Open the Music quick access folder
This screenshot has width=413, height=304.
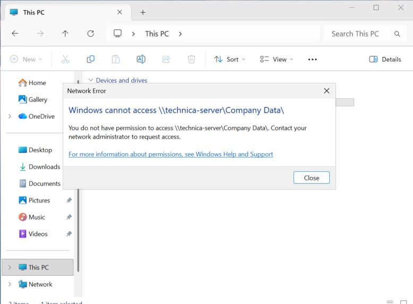(32, 217)
